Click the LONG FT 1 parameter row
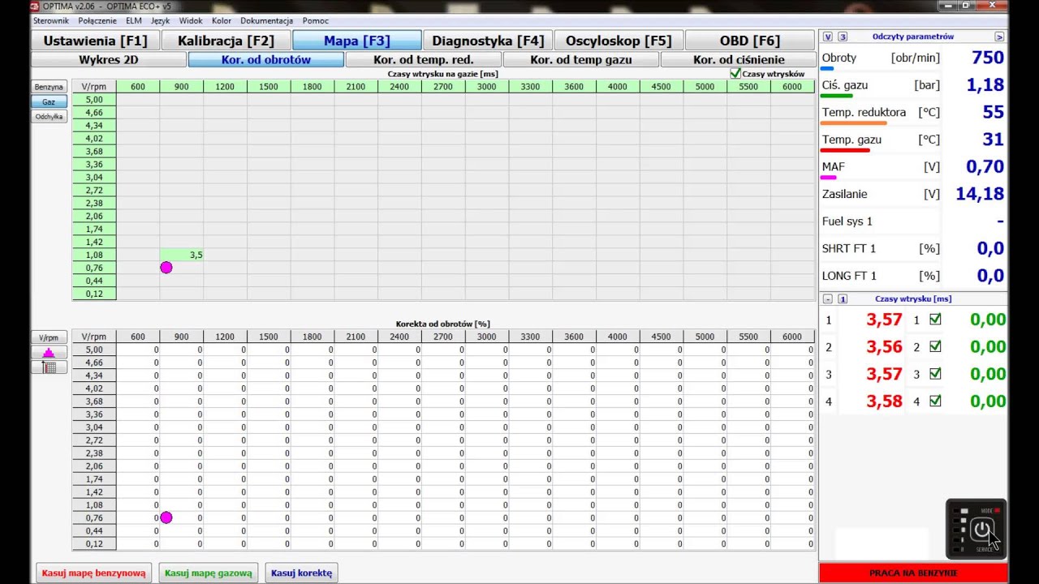 click(913, 276)
